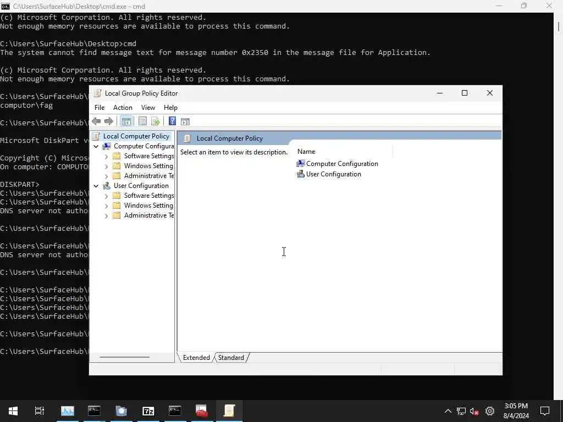Open the 7-Zip taskbar icon
The height and width of the screenshot is (422, 563).
(x=148, y=411)
